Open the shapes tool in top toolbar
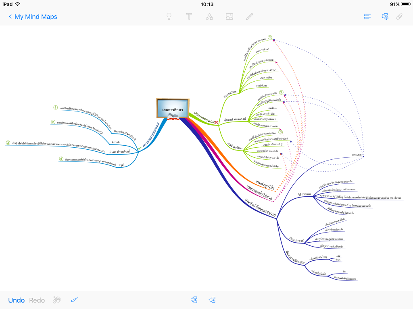This screenshot has height=309, width=413. 209,17
